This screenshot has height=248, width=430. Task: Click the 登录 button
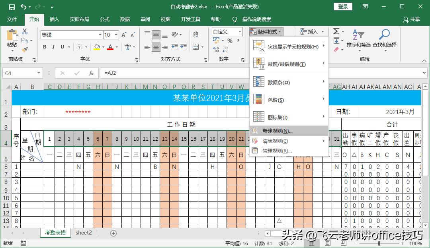(343, 7)
